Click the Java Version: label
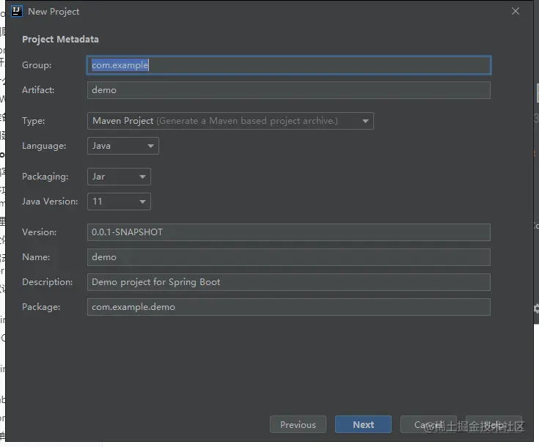 tap(50, 202)
